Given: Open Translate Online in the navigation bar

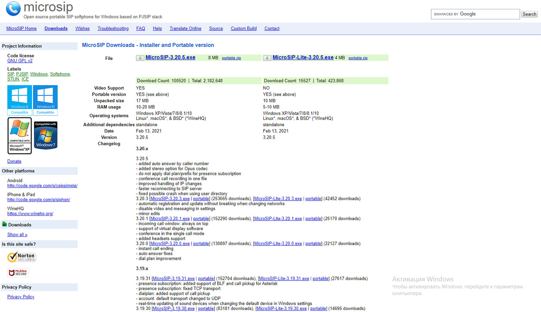Looking at the screenshot, I should (x=185, y=29).
